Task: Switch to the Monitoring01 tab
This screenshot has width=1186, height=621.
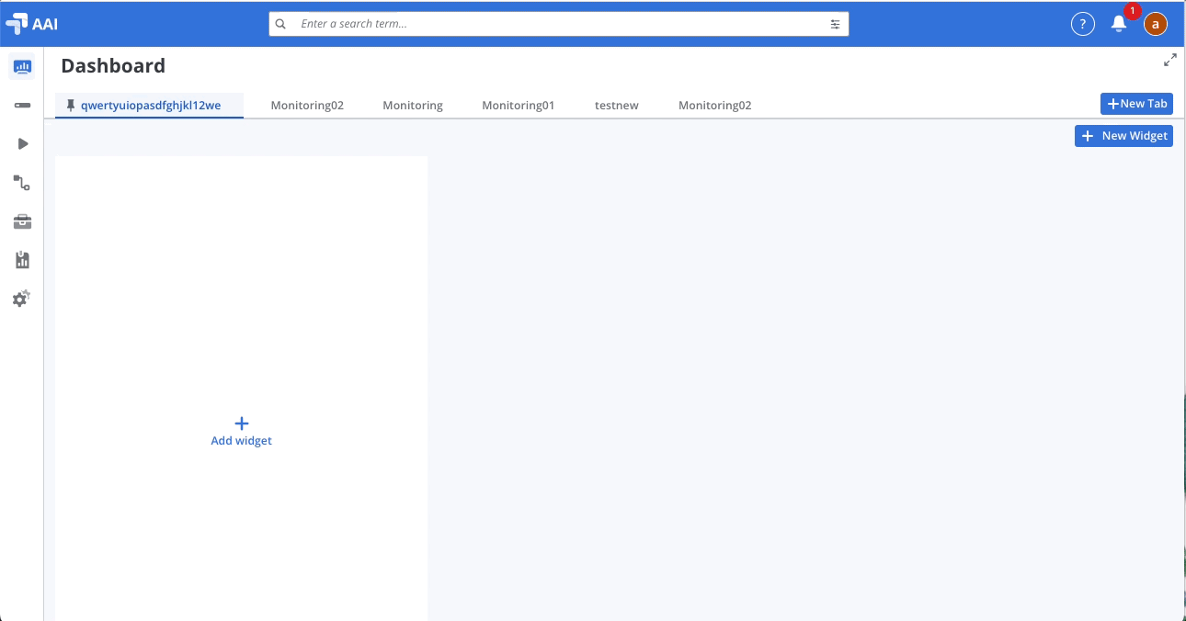Action: [x=519, y=106]
